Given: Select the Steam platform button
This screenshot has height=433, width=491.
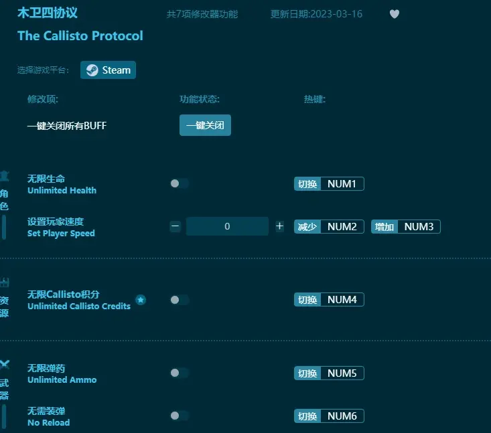Looking at the screenshot, I should tap(108, 70).
